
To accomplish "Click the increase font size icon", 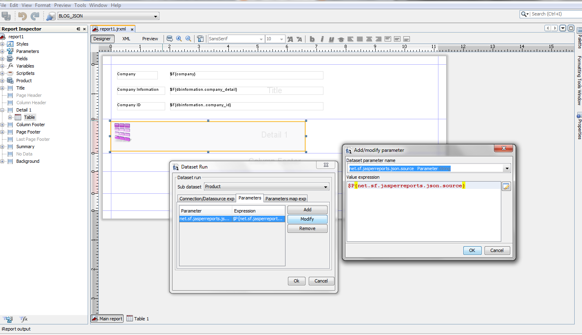I will point(290,39).
